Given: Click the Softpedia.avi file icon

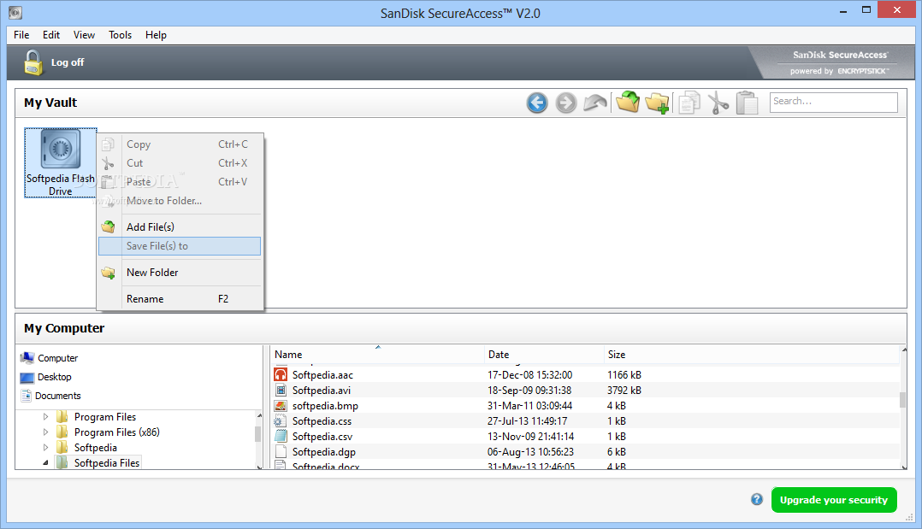Looking at the screenshot, I should [x=281, y=391].
